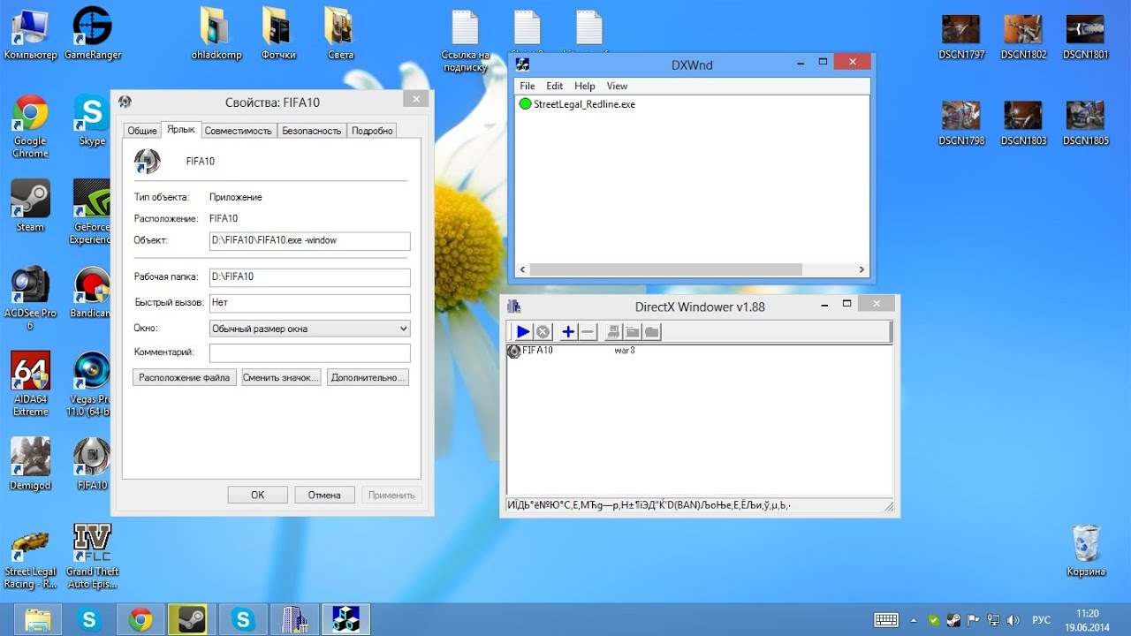Click the Сменить значок button
1131x636 pixels.
click(x=280, y=377)
